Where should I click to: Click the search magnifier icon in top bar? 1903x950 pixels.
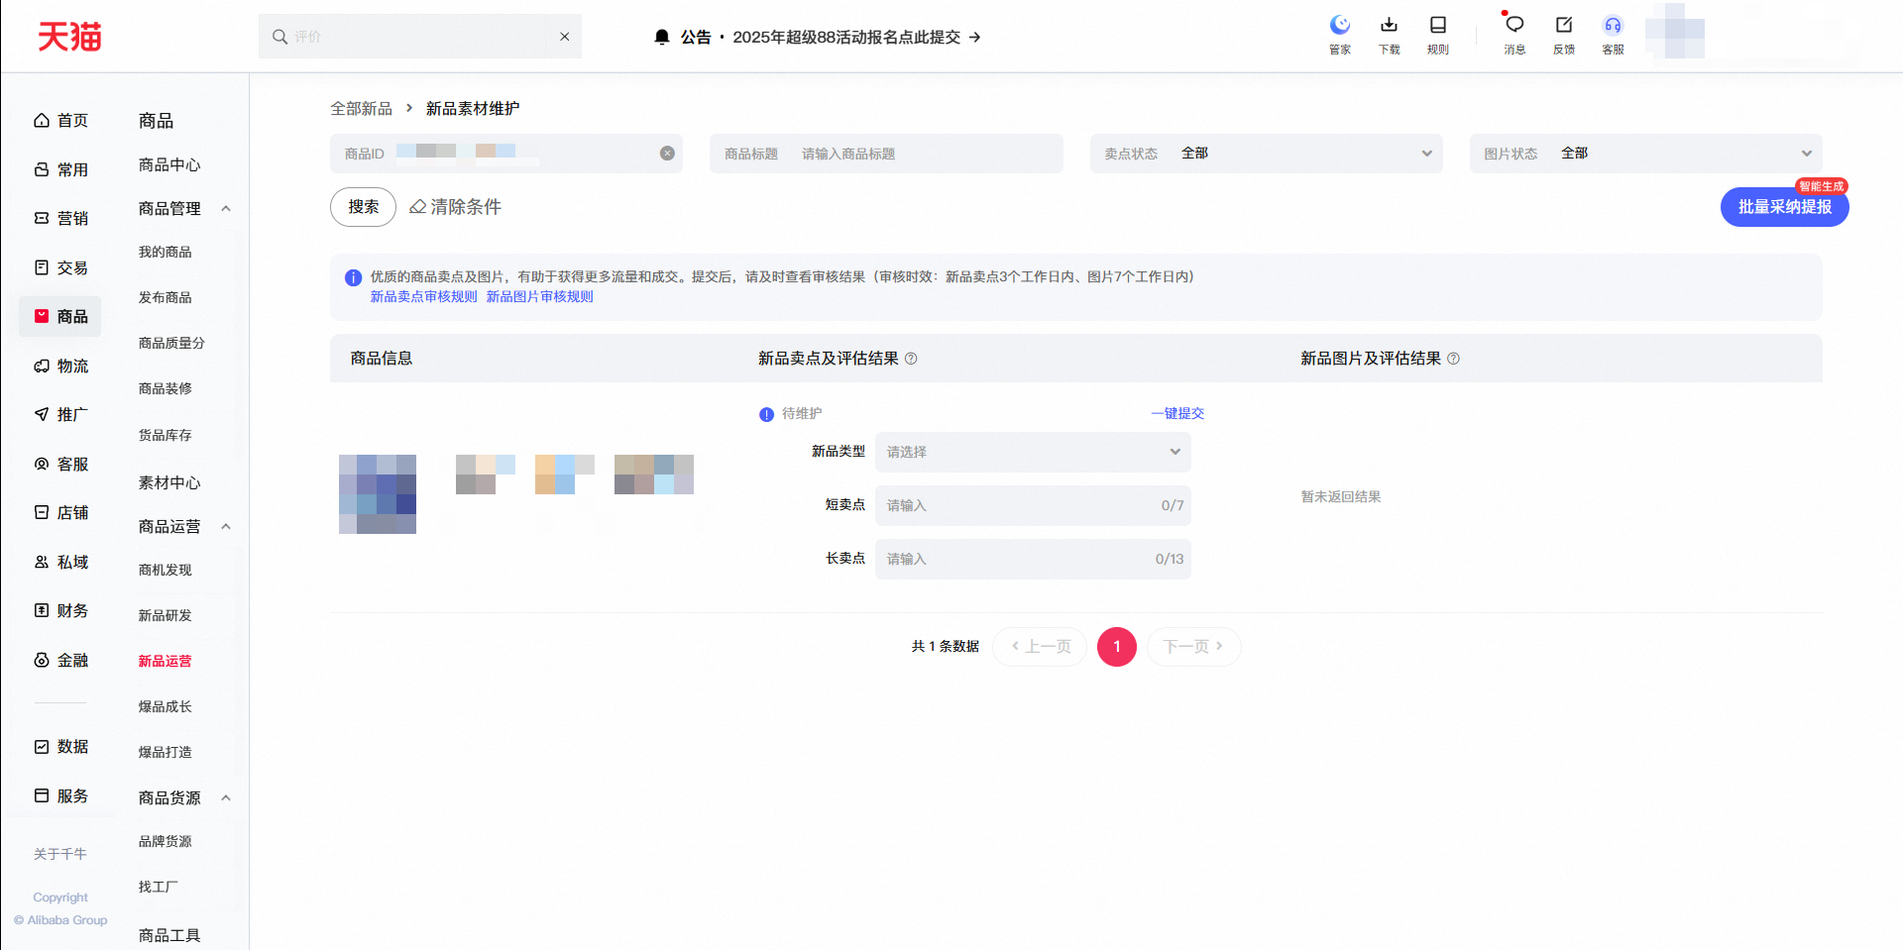280,37
